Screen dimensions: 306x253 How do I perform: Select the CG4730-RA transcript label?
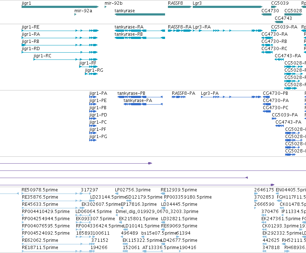click(x=275, y=34)
